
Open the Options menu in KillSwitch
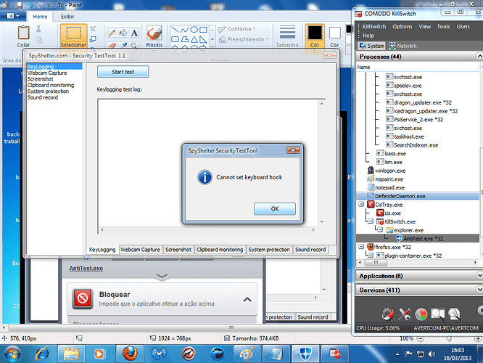(402, 27)
